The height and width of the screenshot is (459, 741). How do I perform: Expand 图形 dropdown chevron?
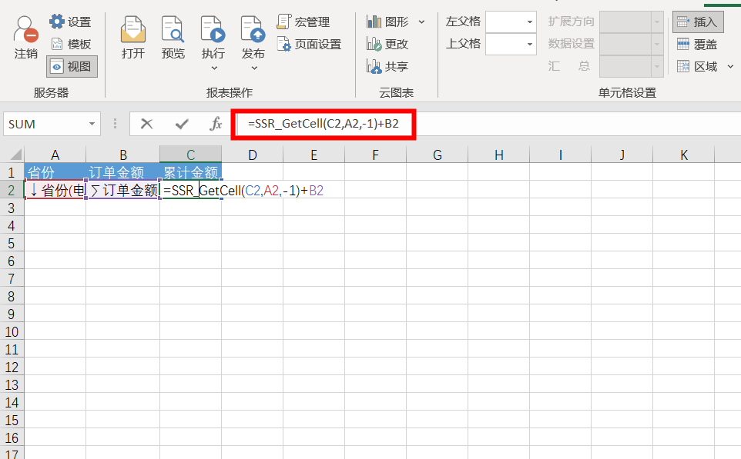[x=421, y=22]
